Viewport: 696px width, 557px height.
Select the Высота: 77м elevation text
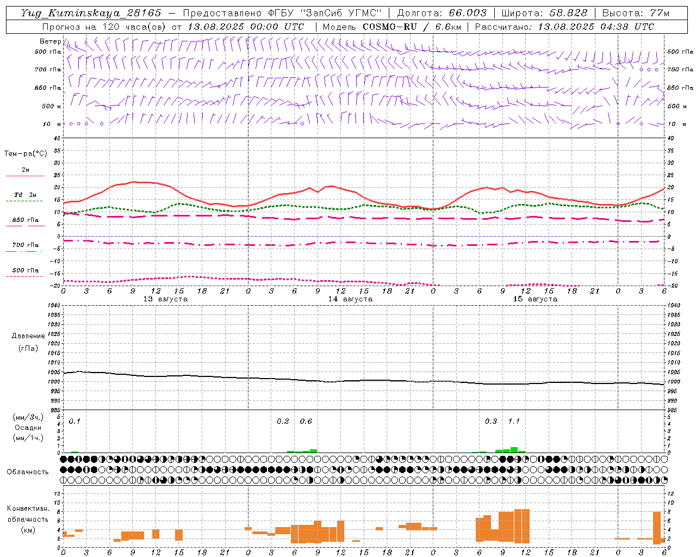coord(636,13)
